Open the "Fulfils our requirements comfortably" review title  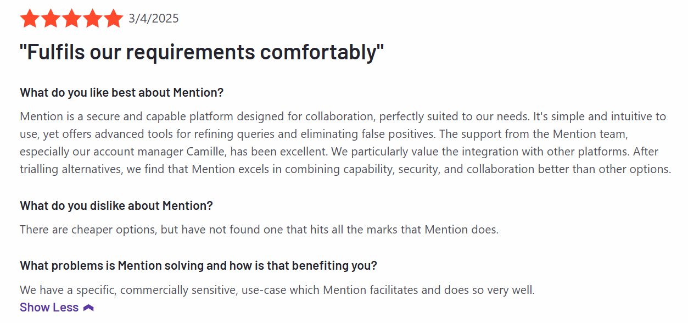202,52
